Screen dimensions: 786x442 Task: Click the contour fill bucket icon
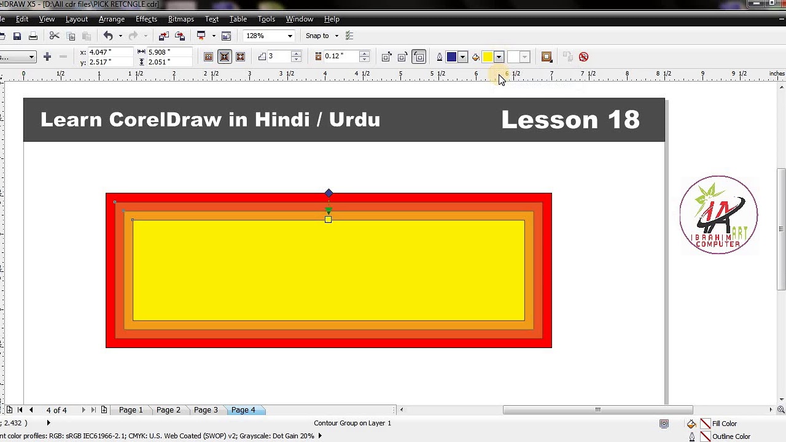click(475, 57)
